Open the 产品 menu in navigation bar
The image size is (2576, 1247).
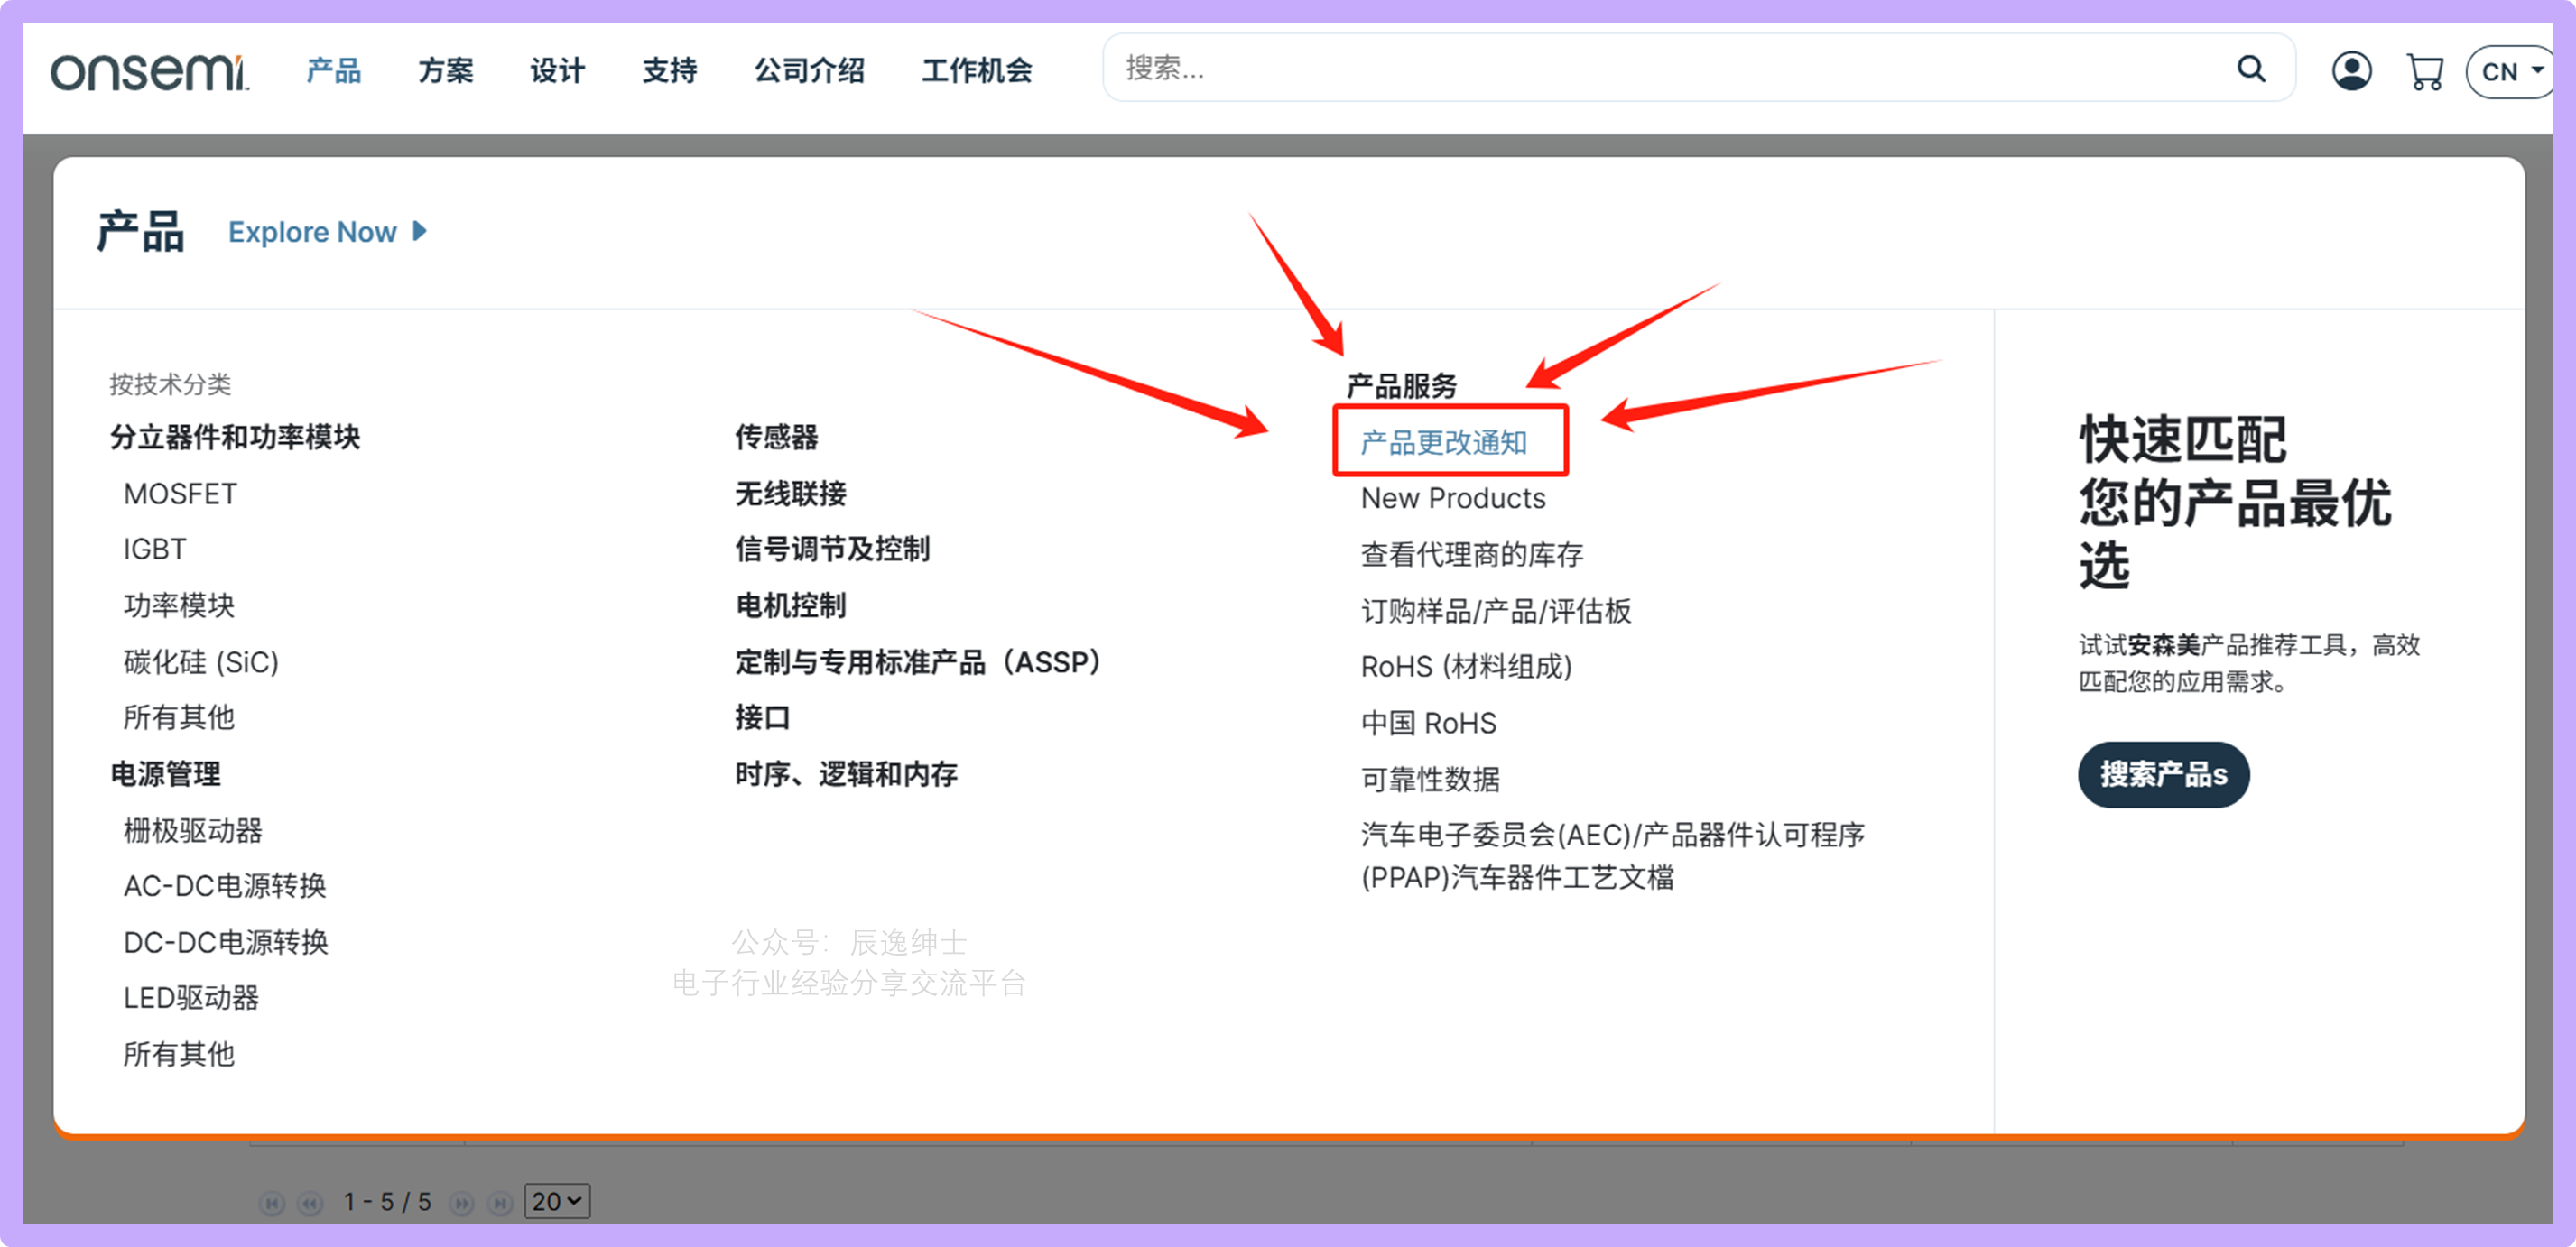click(x=333, y=71)
